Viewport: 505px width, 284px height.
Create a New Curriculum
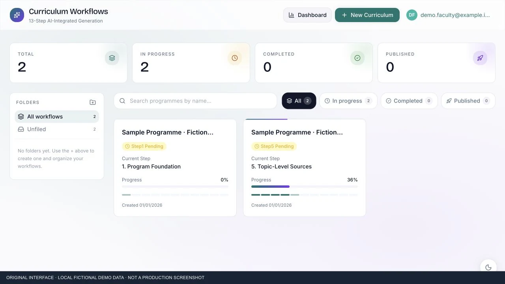point(367,15)
